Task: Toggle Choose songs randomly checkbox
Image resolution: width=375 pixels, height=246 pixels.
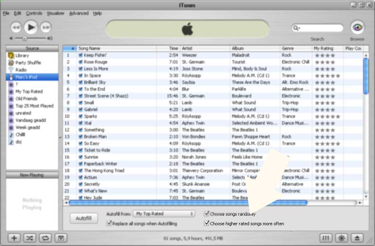Action: tap(206, 214)
